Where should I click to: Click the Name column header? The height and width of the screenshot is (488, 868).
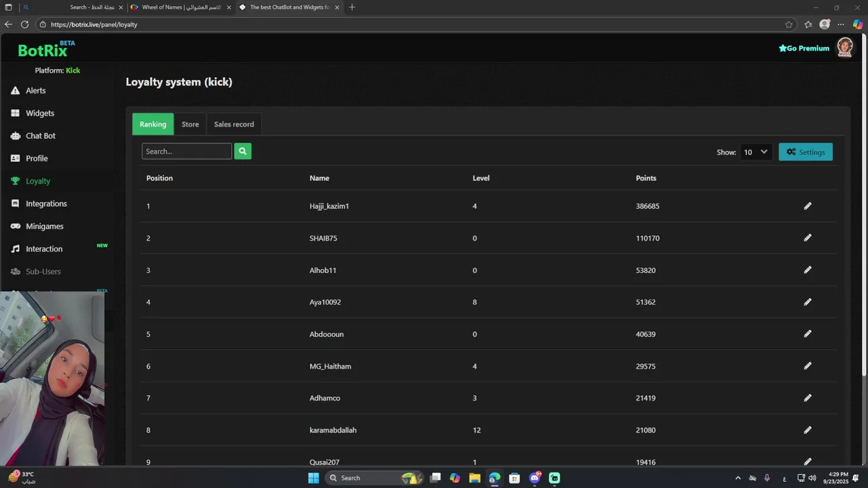(x=319, y=178)
